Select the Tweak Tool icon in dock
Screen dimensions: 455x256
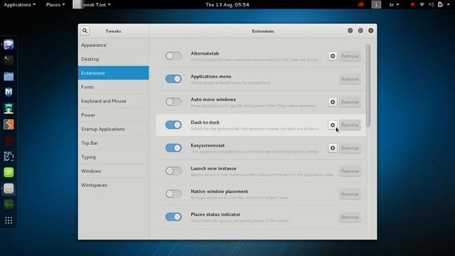9,188
